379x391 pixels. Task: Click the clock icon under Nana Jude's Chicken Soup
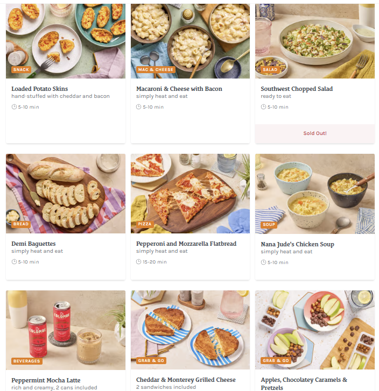click(x=263, y=262)
